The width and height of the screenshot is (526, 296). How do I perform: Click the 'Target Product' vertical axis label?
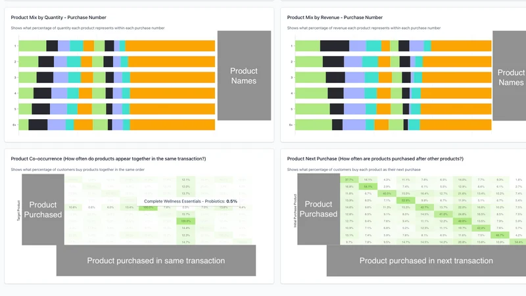(x=18, y=210)
